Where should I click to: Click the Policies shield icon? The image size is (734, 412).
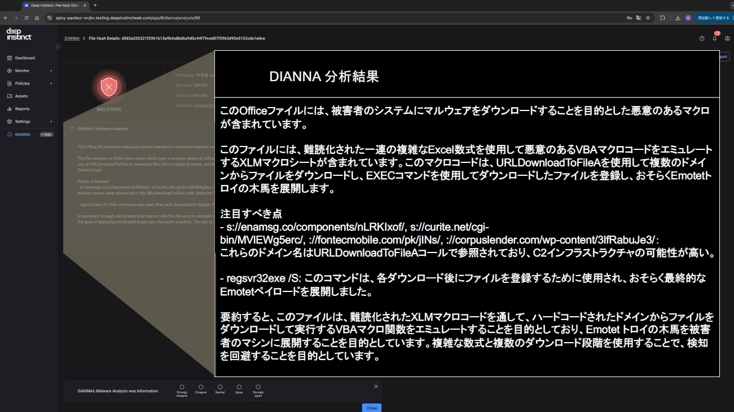pos(10,83)
